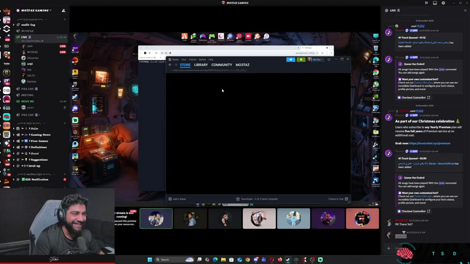Open the Friends menu in Steam
470x264 pixels.
[192, 59]
